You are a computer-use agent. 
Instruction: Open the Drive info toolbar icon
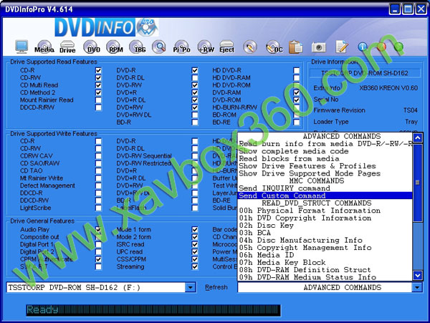67,47
